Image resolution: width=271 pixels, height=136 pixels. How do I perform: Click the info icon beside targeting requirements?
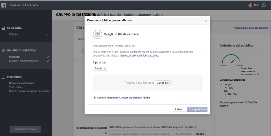point(196,128)
